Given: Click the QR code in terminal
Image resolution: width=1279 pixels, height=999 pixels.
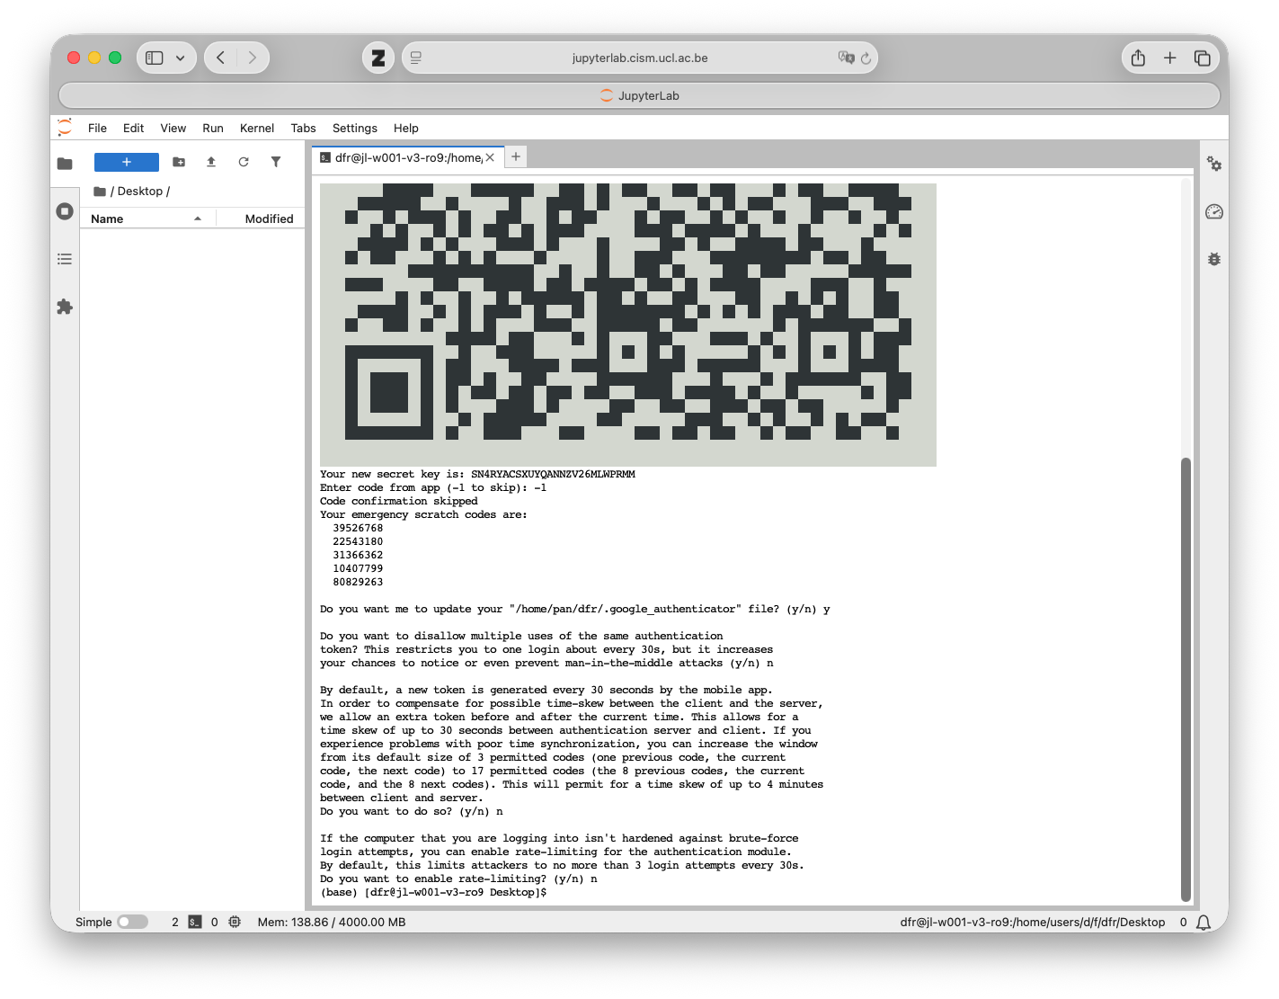Looking at the screenshot, I should 627,325.
